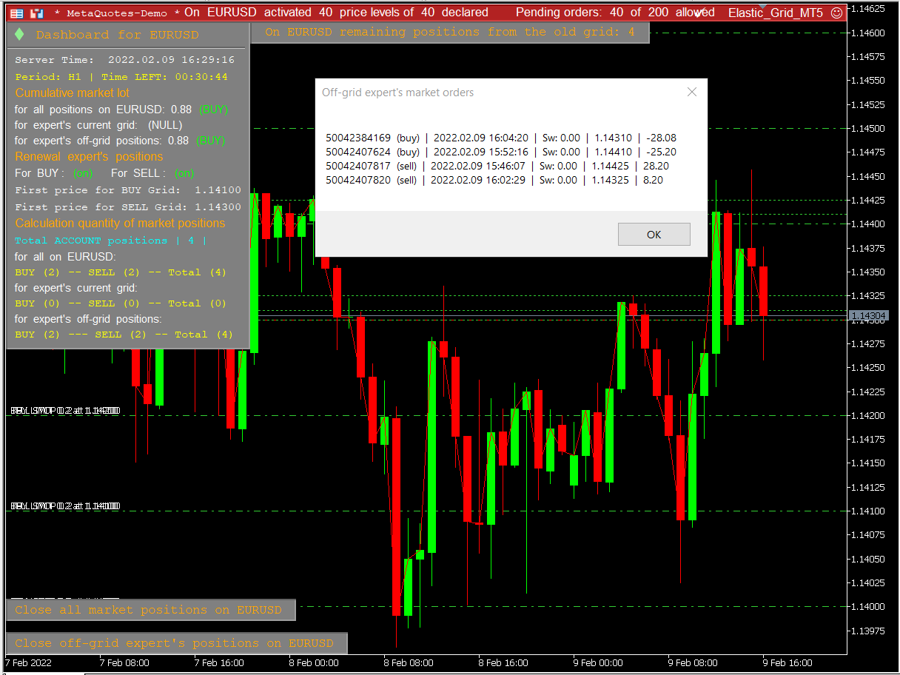
Task: Click the current price label 1.14304
Action: [x=868, y=316]
